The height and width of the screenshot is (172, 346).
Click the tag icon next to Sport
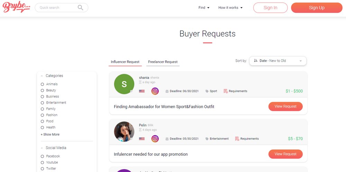tap(207, 91)
